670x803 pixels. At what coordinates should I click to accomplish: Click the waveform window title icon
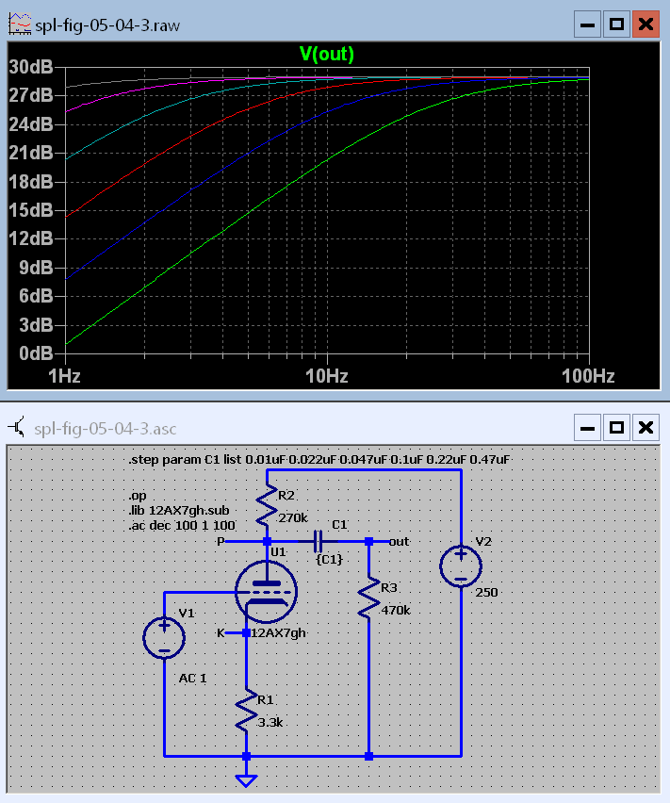[x=19, y=25]
